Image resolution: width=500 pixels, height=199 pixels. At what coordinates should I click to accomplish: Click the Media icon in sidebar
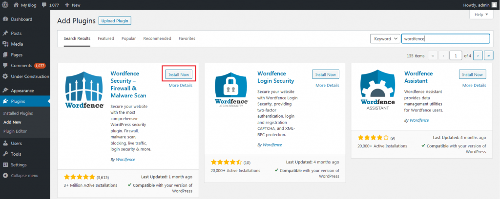pos(5,44)
